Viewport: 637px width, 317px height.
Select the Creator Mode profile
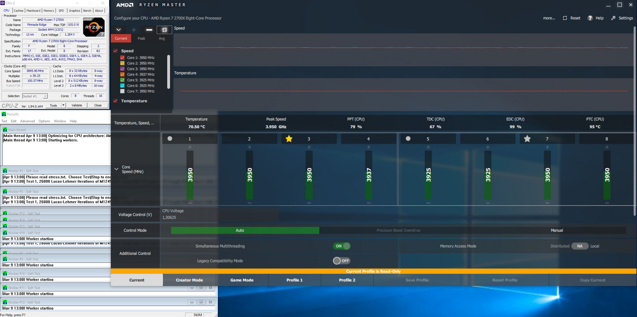189,280
